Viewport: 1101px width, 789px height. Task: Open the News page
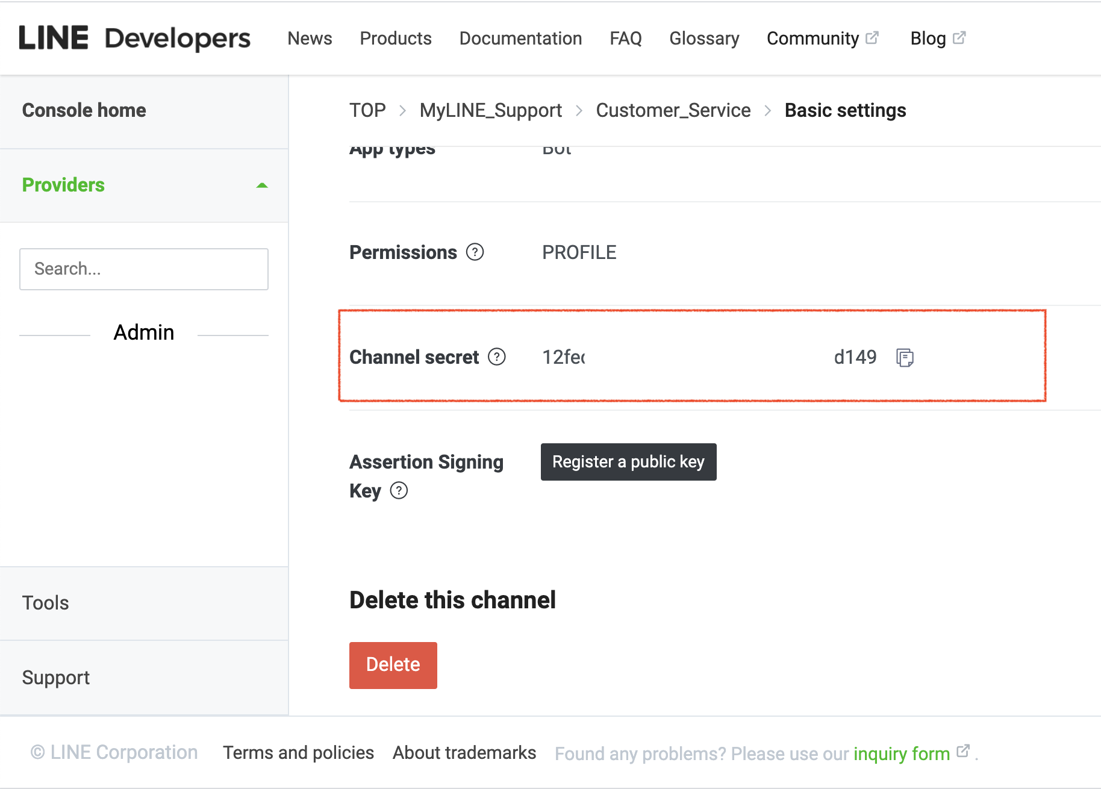[x=310, y=39]
